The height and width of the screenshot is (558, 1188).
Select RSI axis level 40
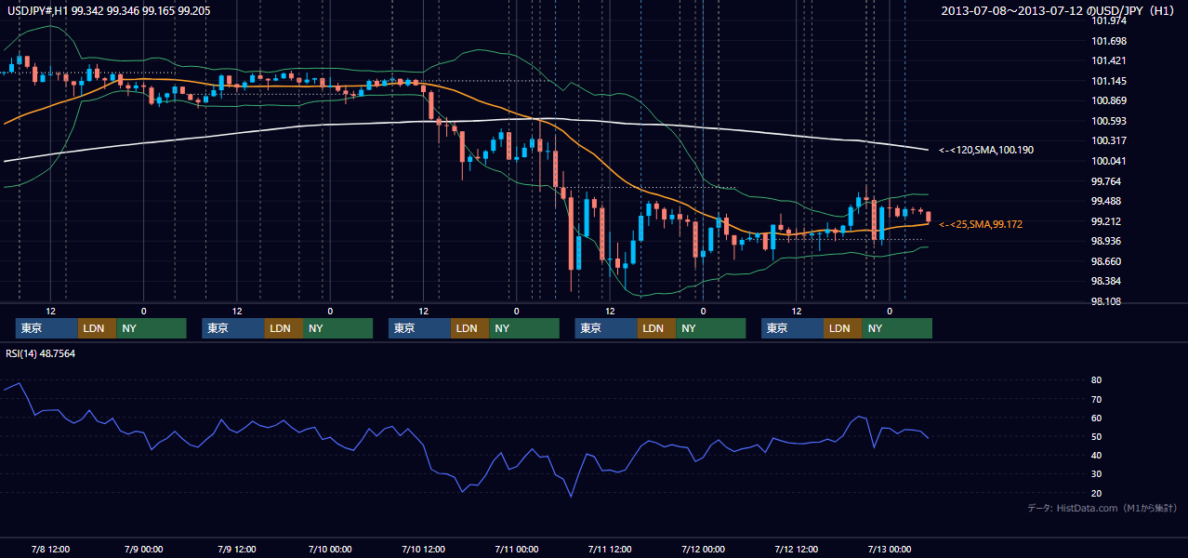pyautogui.click(x=1097, y=455)
